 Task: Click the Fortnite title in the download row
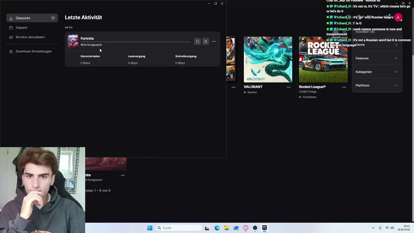coord(87,39)
